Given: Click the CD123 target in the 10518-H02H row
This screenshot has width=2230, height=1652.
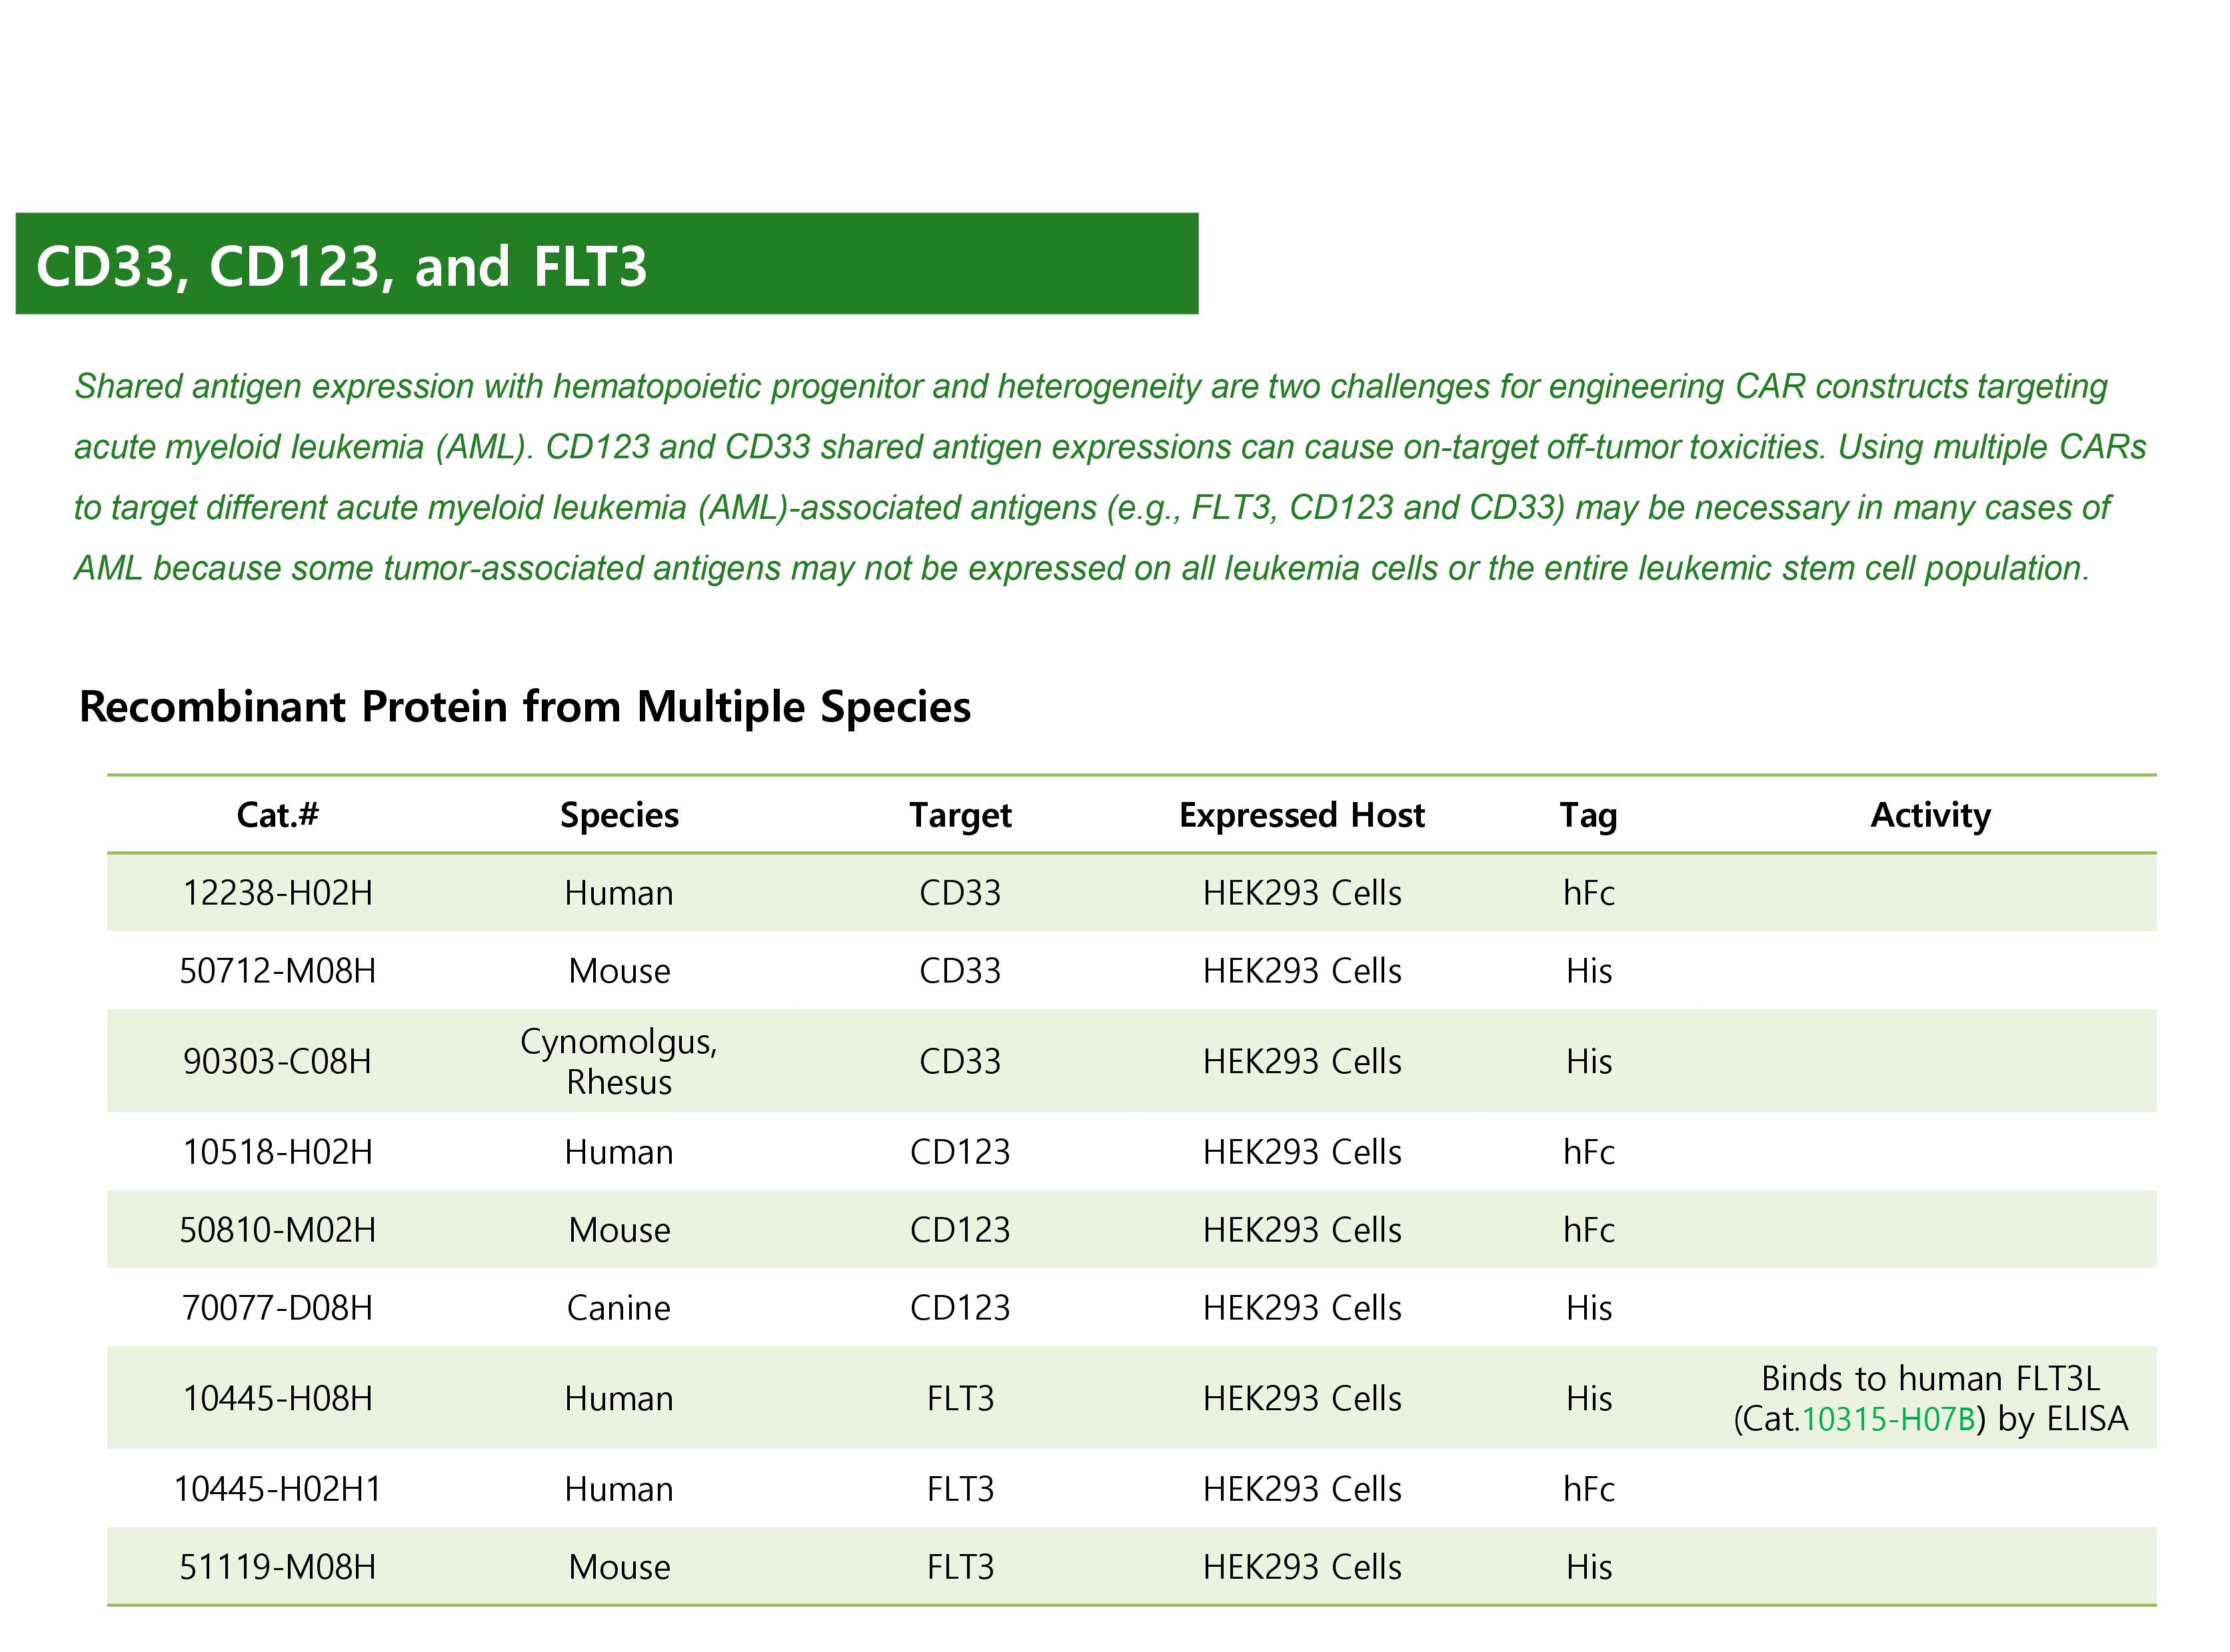Looking at the screenshot, I should pyautogui.click(x=960, y=1152).
